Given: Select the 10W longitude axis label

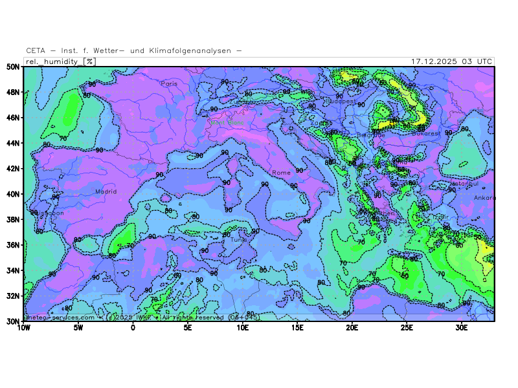Looking at the screenshot, I should pos(23,328).
